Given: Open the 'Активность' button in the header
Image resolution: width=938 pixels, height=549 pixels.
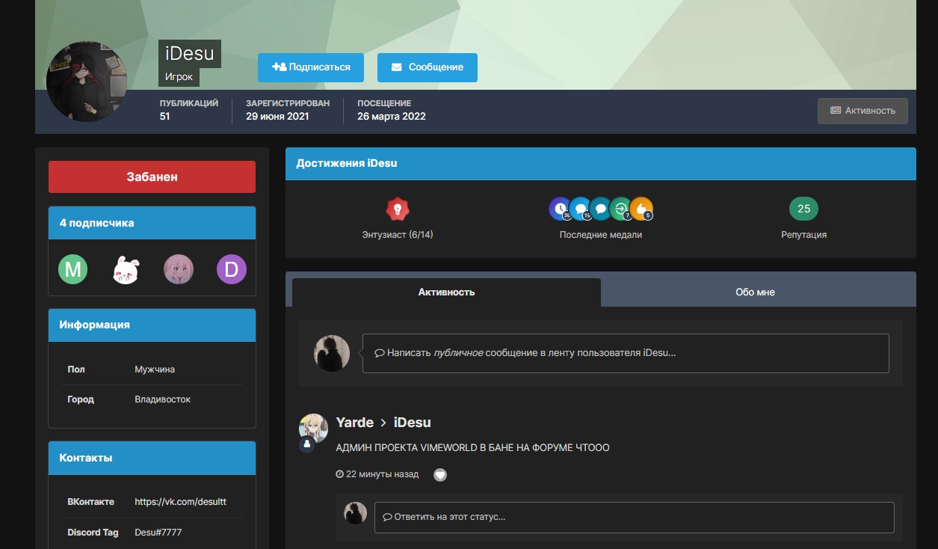Looking at the screenshot, I should click(x=863, y=111).
